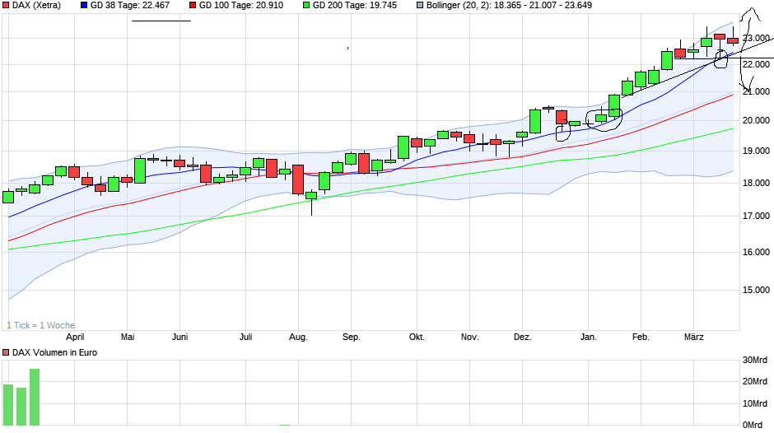The height and width of the screenshot is (433, 774).
Task: Click the '1 Tick = 1 Woche' note
Action: (x=40, y=325)
